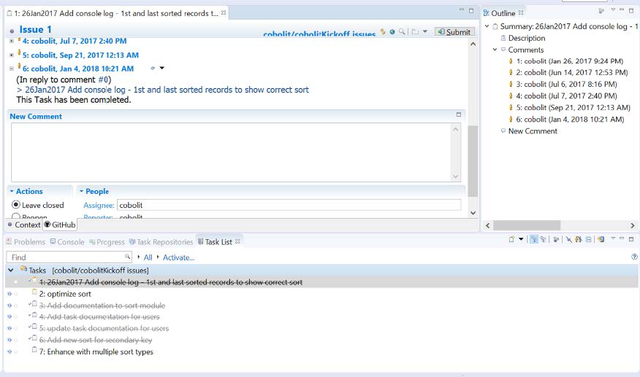640x377 pixels.
Task: Select task 7: Enhance with multiple sort types
Action: pyautogui.click(x=96, y=351)
